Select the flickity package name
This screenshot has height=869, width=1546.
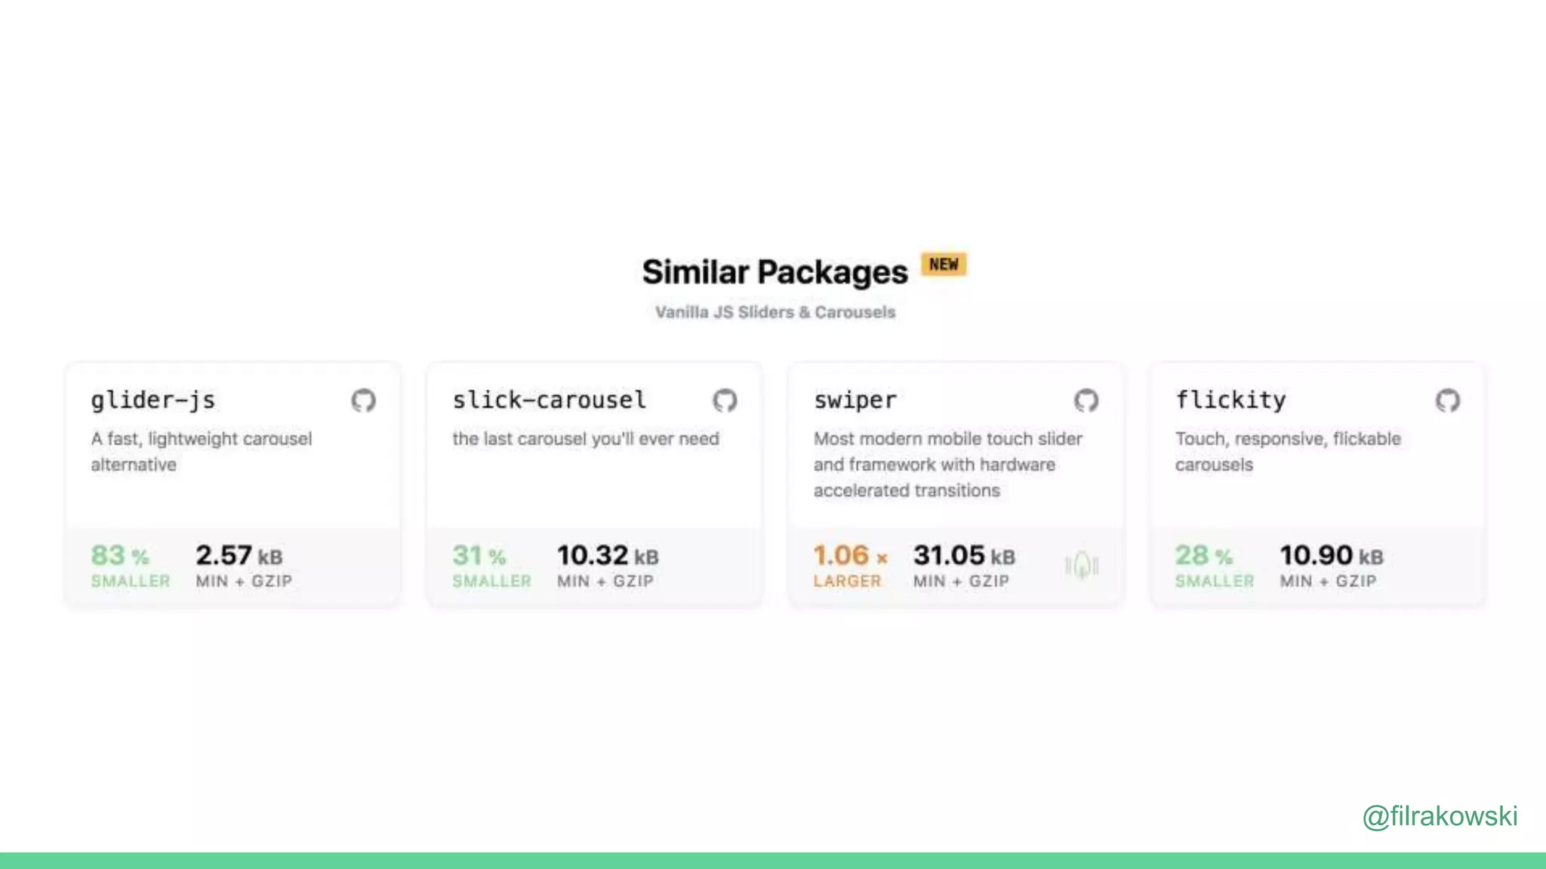pyautogui.click(x=1230, y=400)
